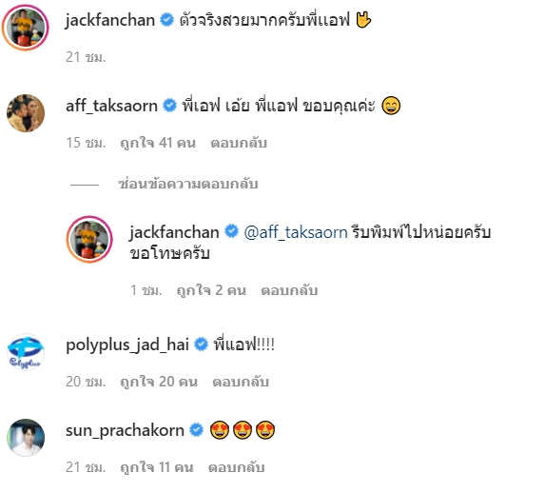Viewport: 545px width, 493px height.
Task: Collapse replies via ซ่อนข้อความตอบกลับ
Action: [x=188, y=184]
